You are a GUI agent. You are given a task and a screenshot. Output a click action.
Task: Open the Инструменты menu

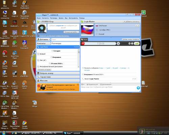(73, 18)
